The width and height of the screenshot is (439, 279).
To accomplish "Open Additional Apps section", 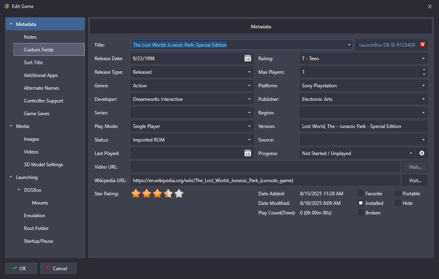I will (x=41, y=75).
